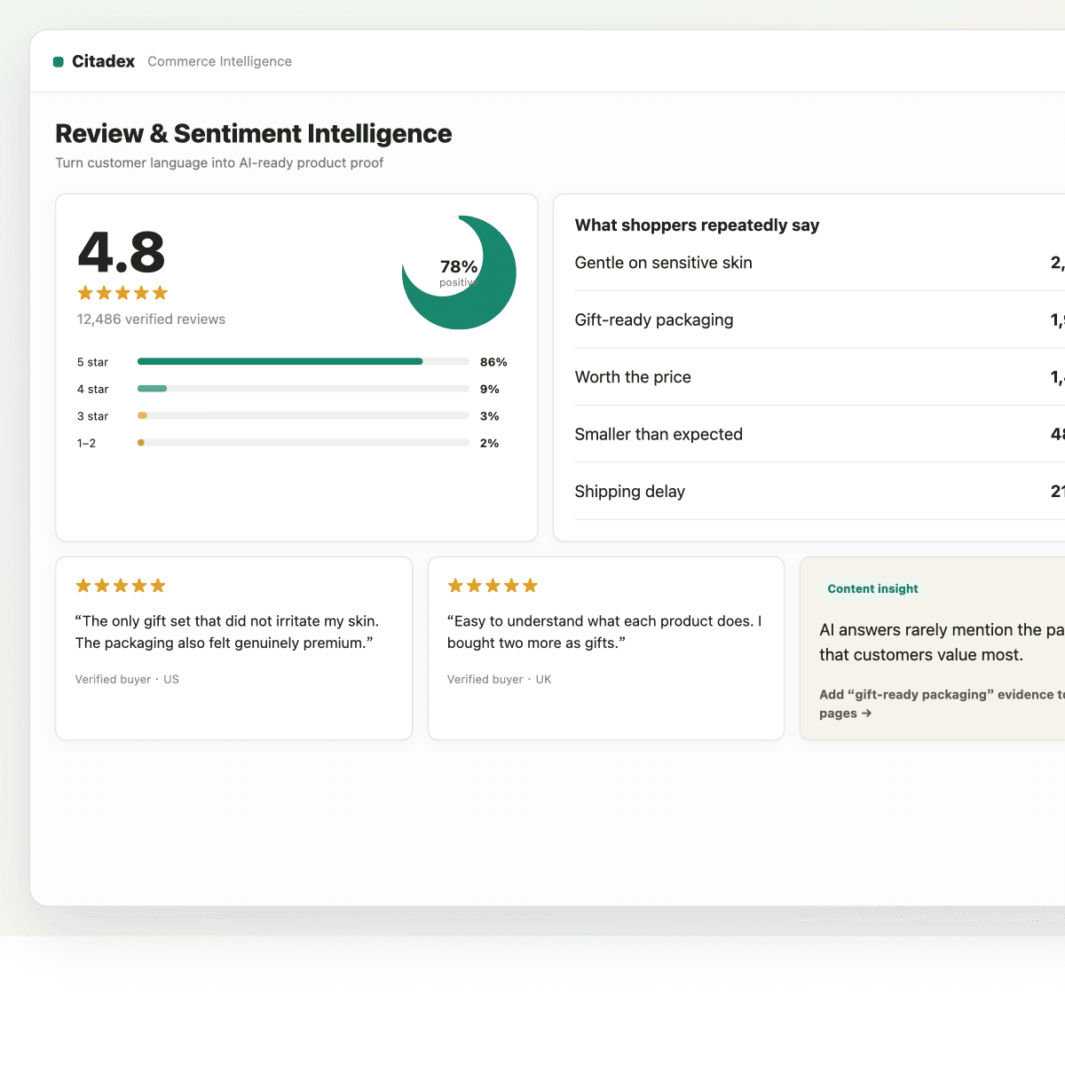Click the 1–2 star progress bar
The image size is (1065, 1065).
point(304,443)
